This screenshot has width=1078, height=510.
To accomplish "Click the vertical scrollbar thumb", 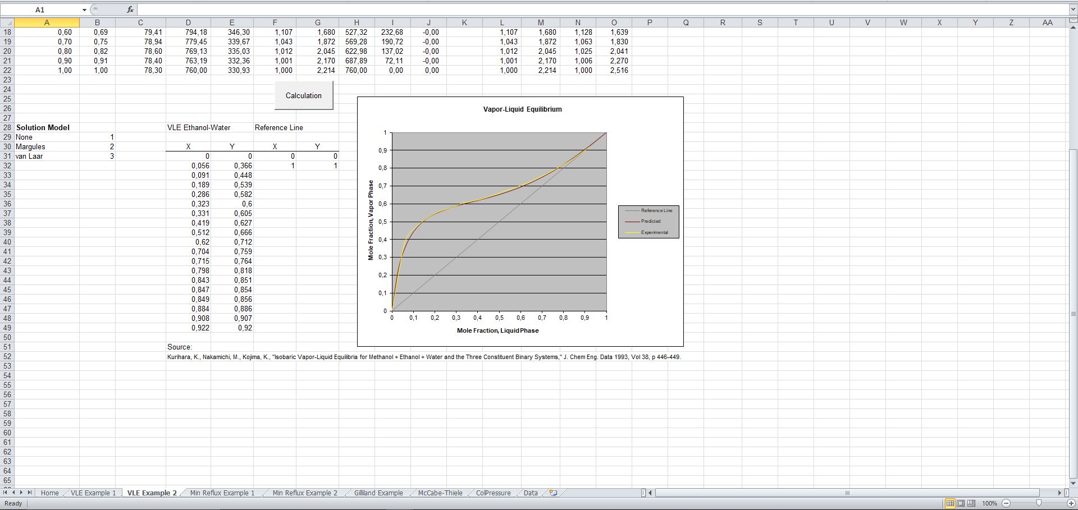I will pos(1074,314).
